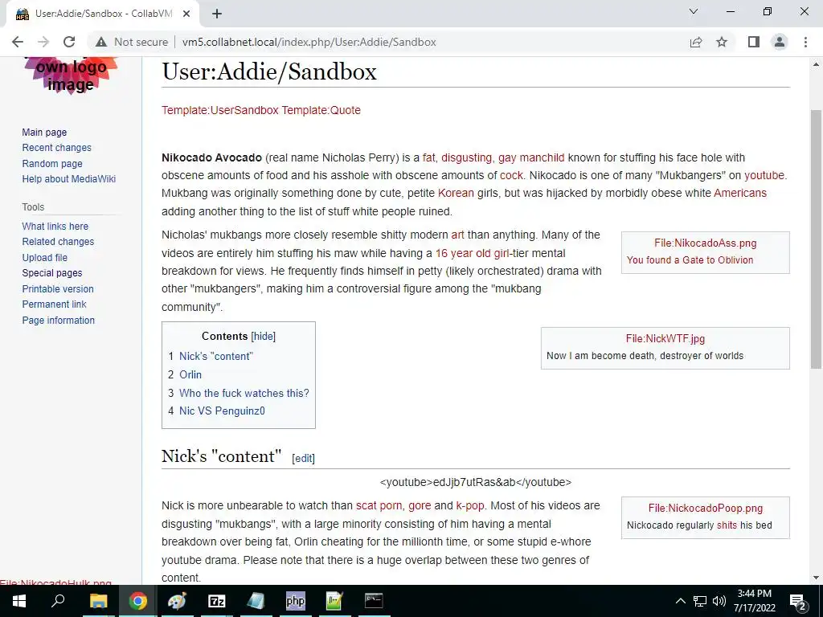Viewport: 823px width, 617px height.
Task: Open the Chrome profile avatar
Action: 780,42
